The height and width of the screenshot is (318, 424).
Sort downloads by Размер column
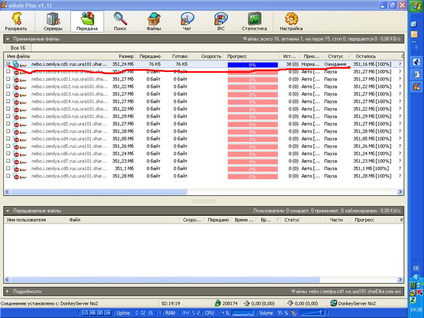pyautogui.click(x=123, y=56)
